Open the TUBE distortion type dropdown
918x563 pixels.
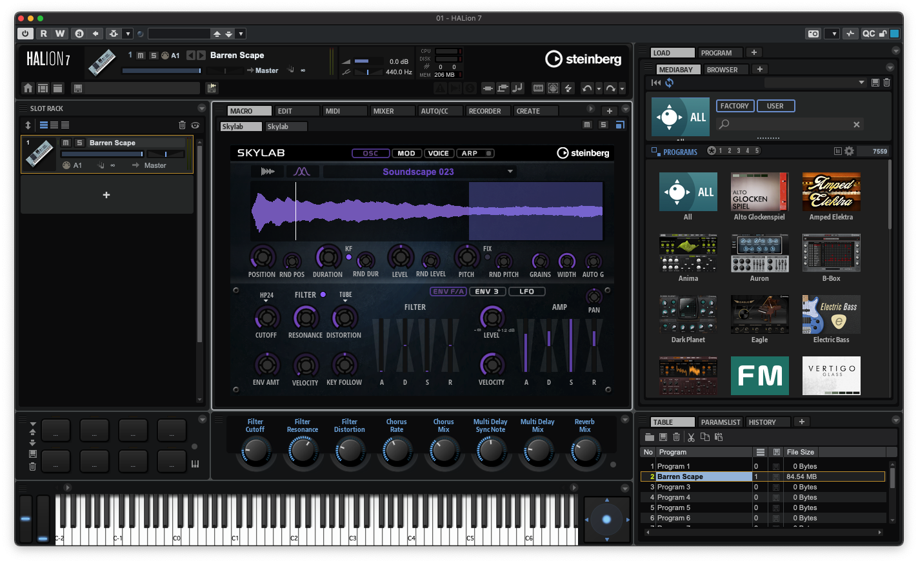(346, 296)
